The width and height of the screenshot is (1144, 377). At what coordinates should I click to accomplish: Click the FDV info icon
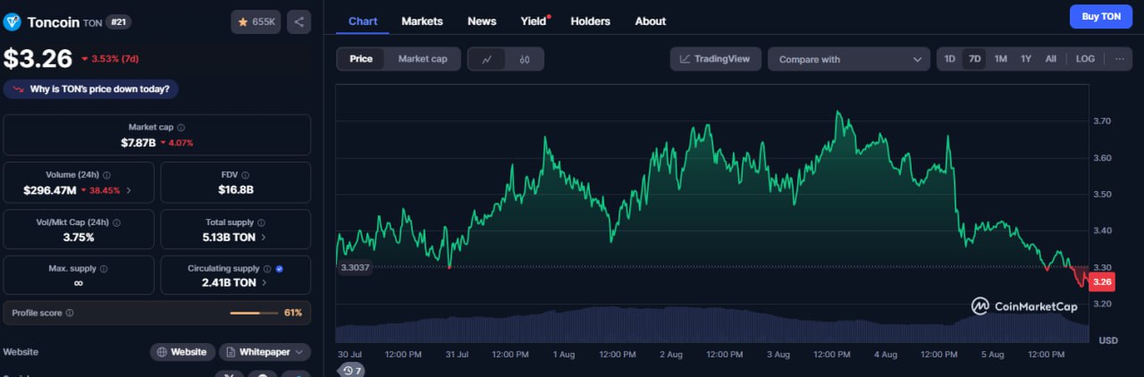coord(246,175)
